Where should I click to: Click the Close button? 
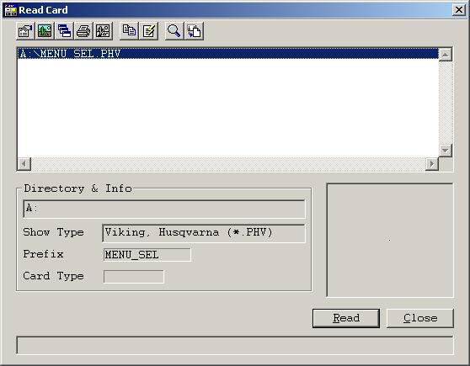(420, 318)
